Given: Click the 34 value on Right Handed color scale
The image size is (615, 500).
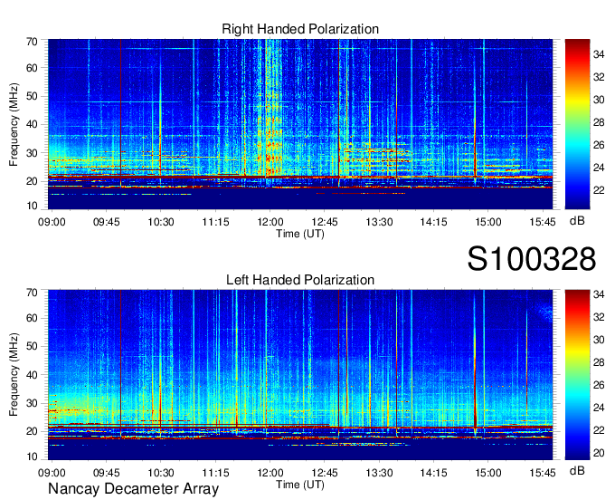Looking at the screenshot, I should [599, 54].
